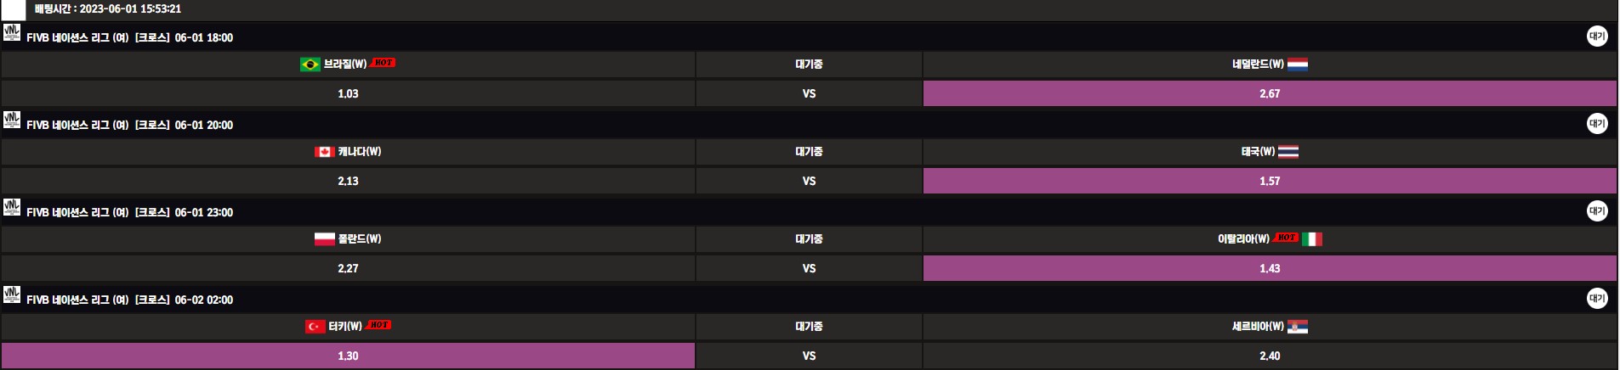This screenshot has width=1620, height=370.
Task: Select Brazil odds 1.03
Action: pyautogui.click(x=348, y=93)
